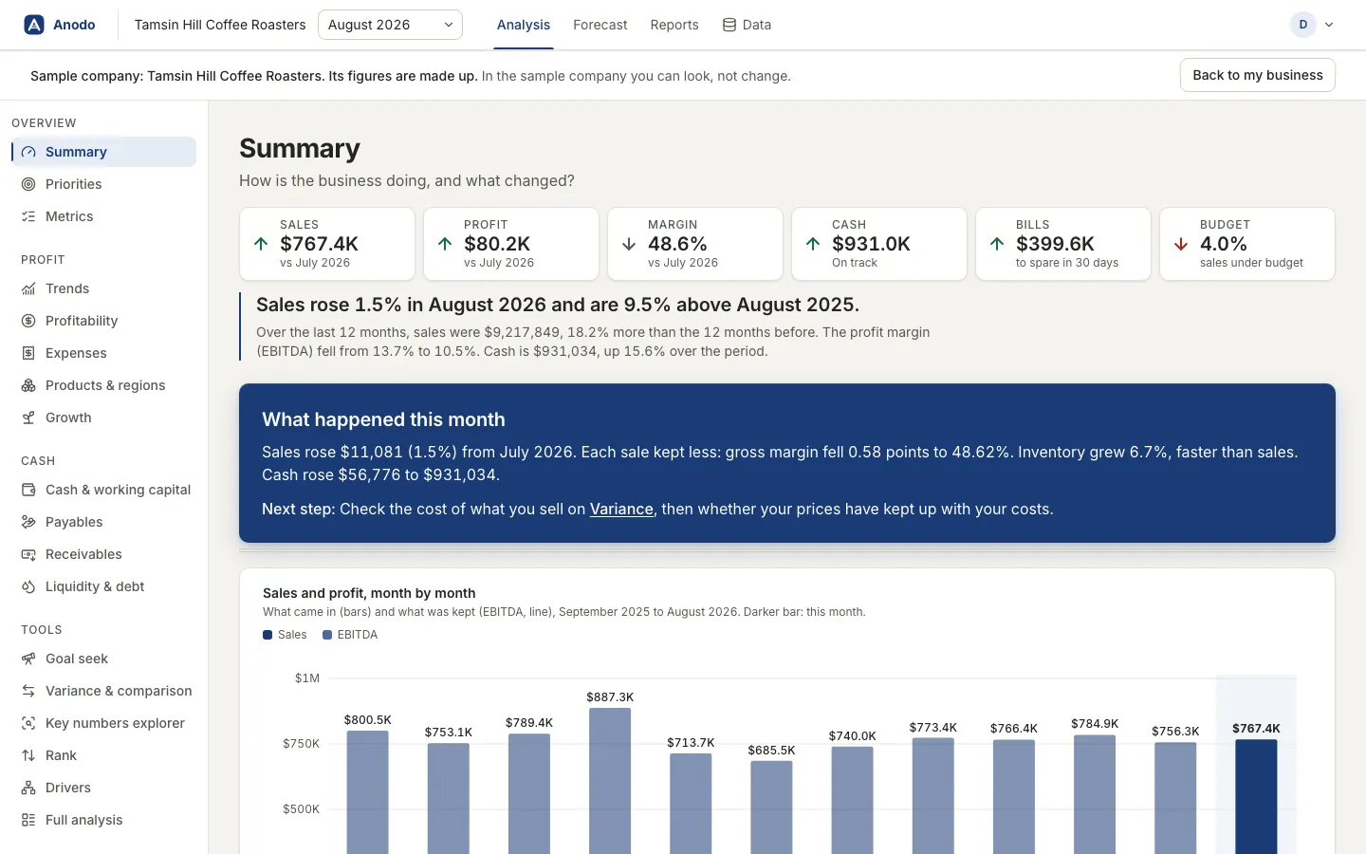Click the Drivers hierarchy icon
The width and height of the screenshot is (1366, 854).
[28, 788]
